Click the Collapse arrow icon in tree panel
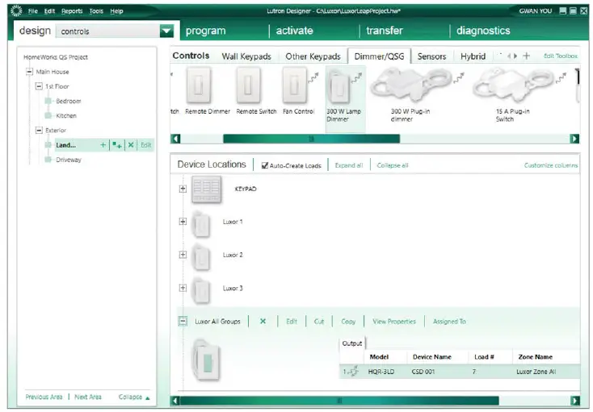This screenshot has width=593, height=412. coord(148,398)
